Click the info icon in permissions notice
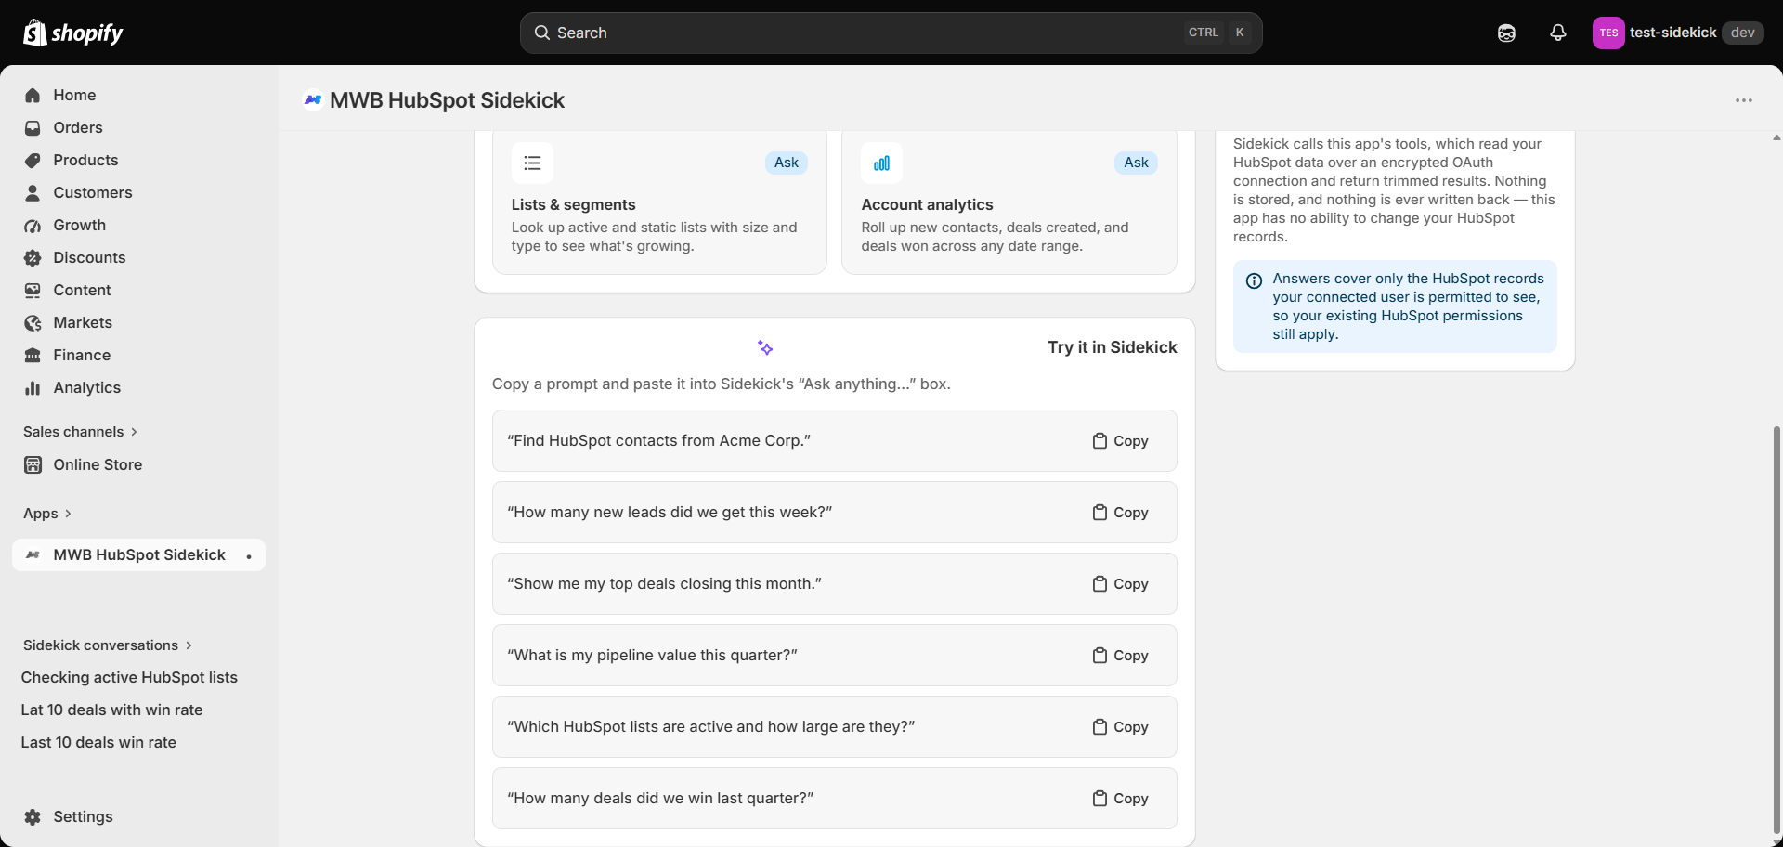1783x847 pixels. [1254, 280]
